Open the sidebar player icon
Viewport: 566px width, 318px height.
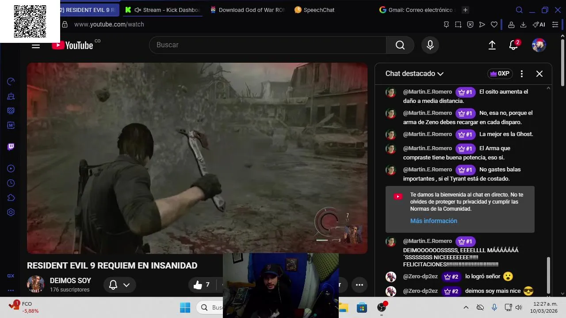pyautogui.click(x=11, y=168)
